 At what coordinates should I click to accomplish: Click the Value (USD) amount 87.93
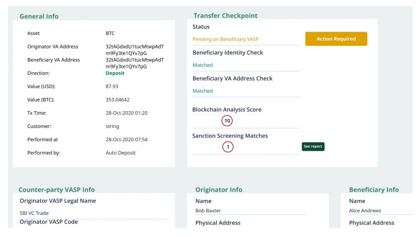coord(112,86)
